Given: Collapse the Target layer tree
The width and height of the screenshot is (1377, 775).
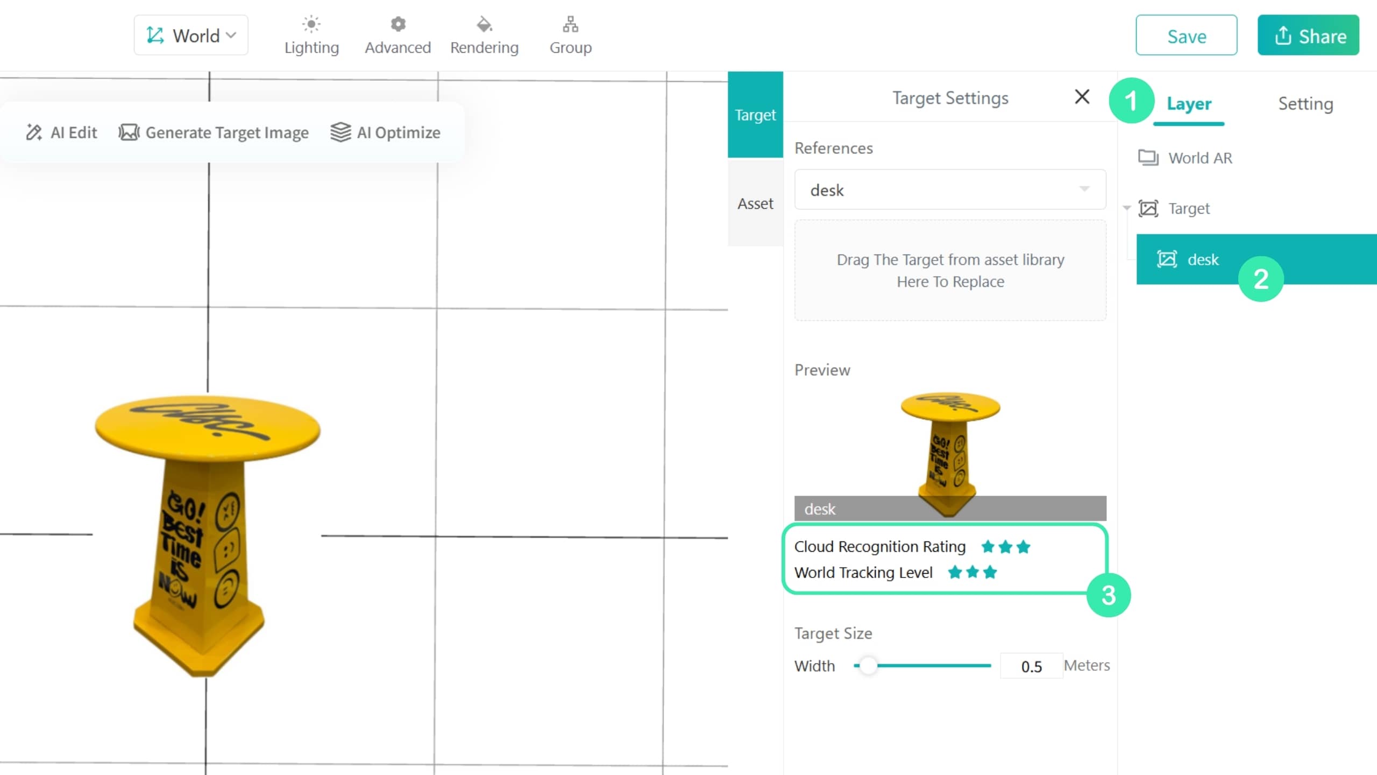Looking at the screenshot, I should coord(1127,208).
